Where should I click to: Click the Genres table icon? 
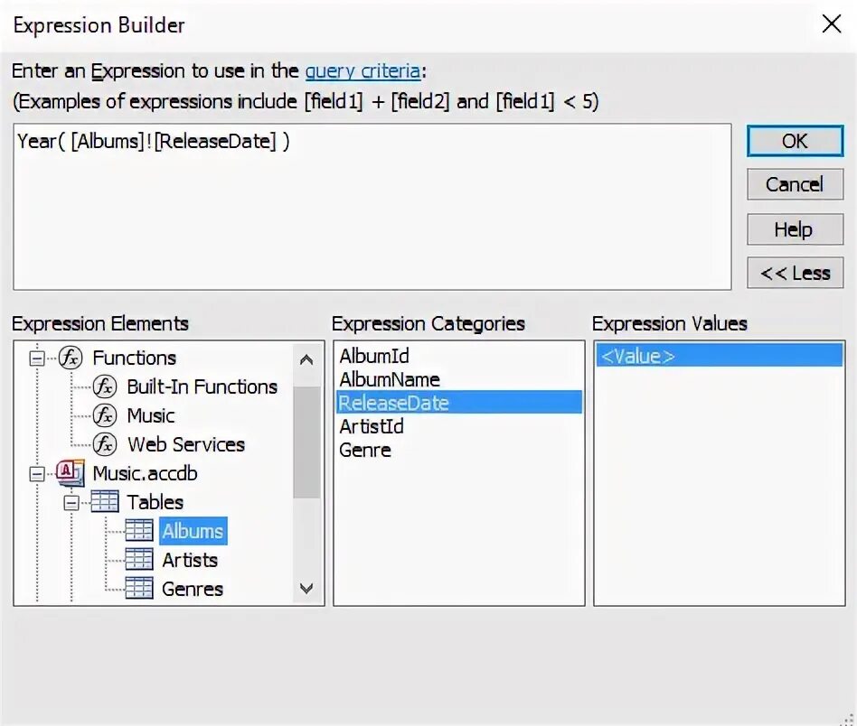[x=139, y=589]
